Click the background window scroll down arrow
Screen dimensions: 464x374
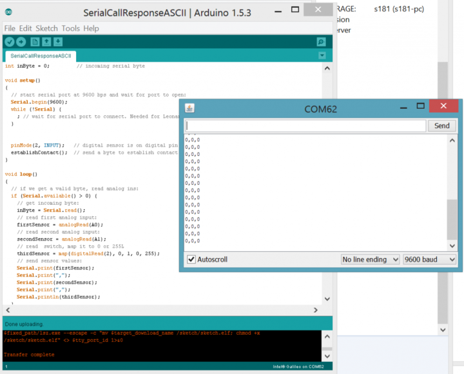click(x=443, y=330)
